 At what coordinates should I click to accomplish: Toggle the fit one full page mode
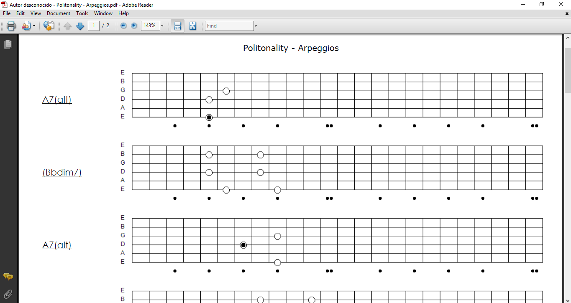coord(192,26)
